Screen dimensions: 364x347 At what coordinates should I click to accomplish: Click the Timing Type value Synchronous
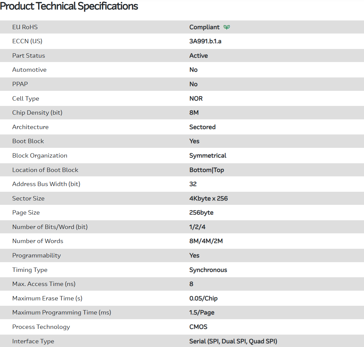pyautogui.click(x=208, y=270)
